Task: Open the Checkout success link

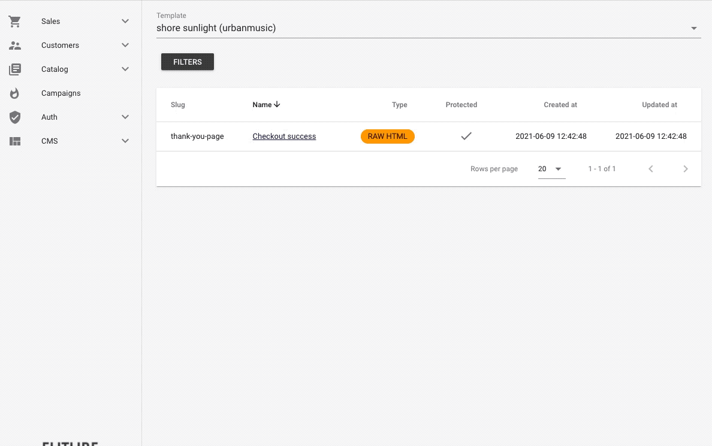Action: pos(284,136)
